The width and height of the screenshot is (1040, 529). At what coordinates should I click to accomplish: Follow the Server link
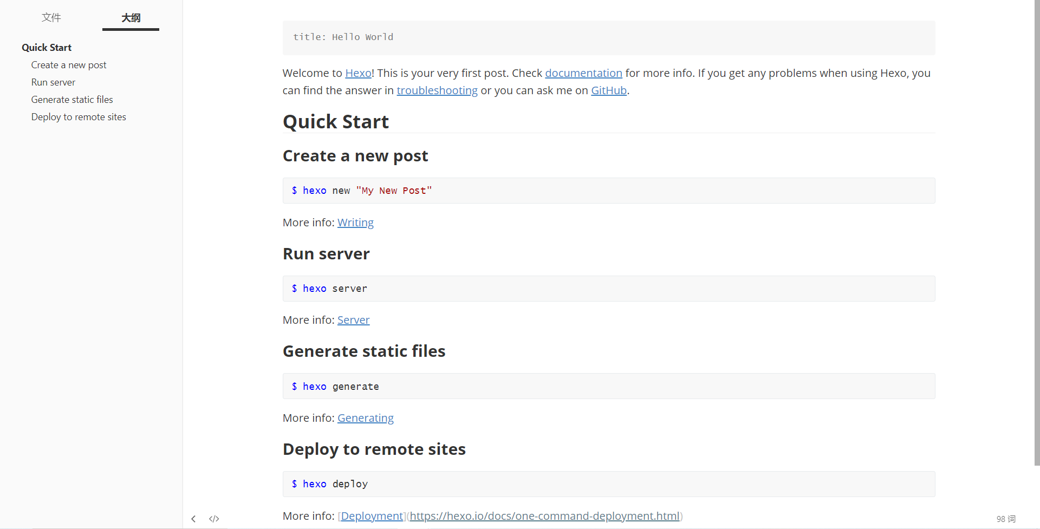353,320
